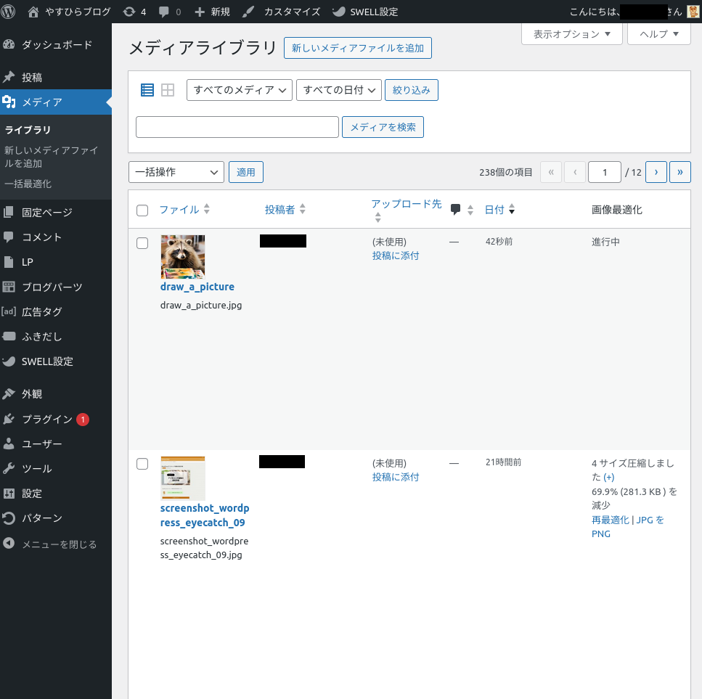Click the ダッシュボード gauge icon
Viewport: 702px width, 699px height.
click(x=9, y=44)
